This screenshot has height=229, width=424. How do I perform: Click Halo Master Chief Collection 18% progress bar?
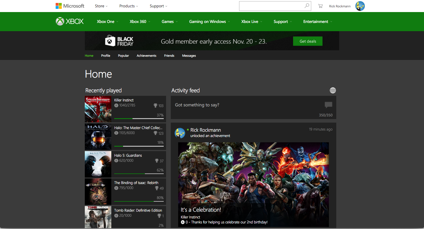pos(139,146)
